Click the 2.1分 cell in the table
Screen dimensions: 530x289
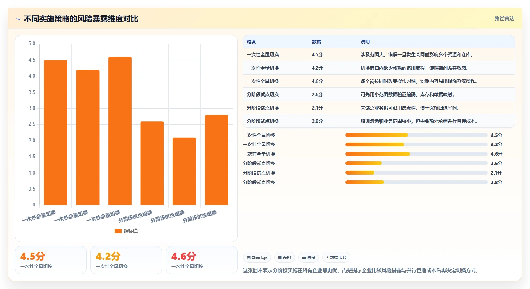tap(317, 108)
